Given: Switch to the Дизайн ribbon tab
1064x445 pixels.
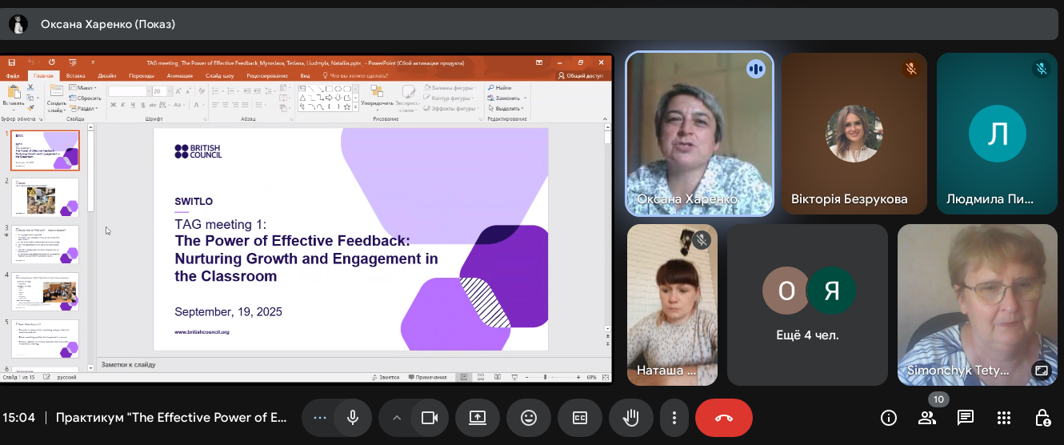Looking at the screenshot, I should pyautogui.click(x=107, y=76).
